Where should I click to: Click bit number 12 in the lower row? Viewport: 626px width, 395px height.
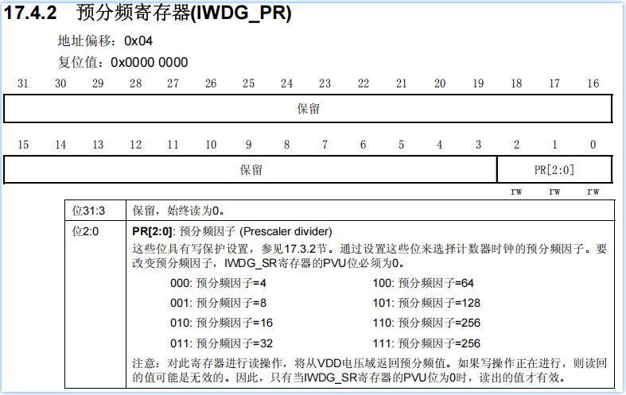coord(135,145)
